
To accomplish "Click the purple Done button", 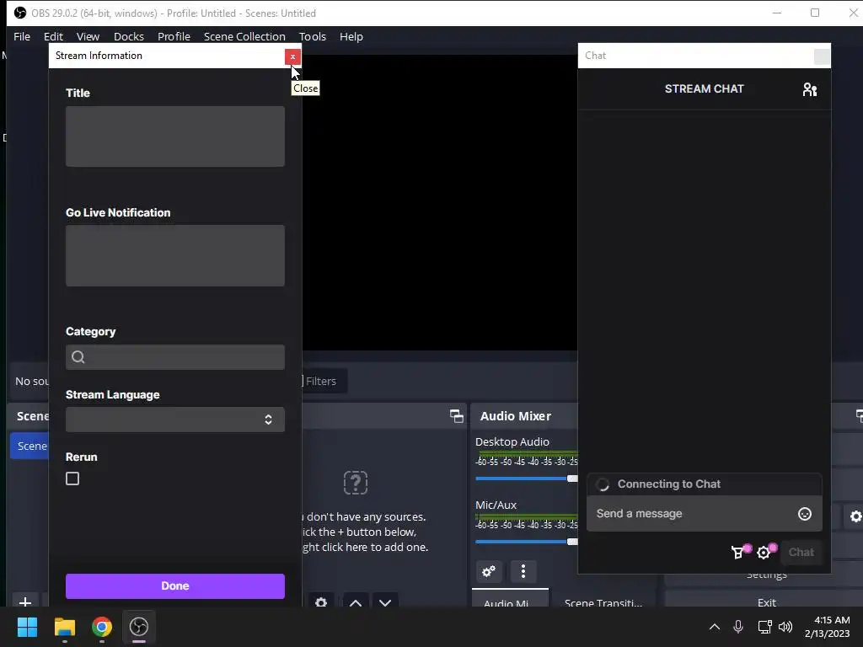I will click(x=175, y=586).
